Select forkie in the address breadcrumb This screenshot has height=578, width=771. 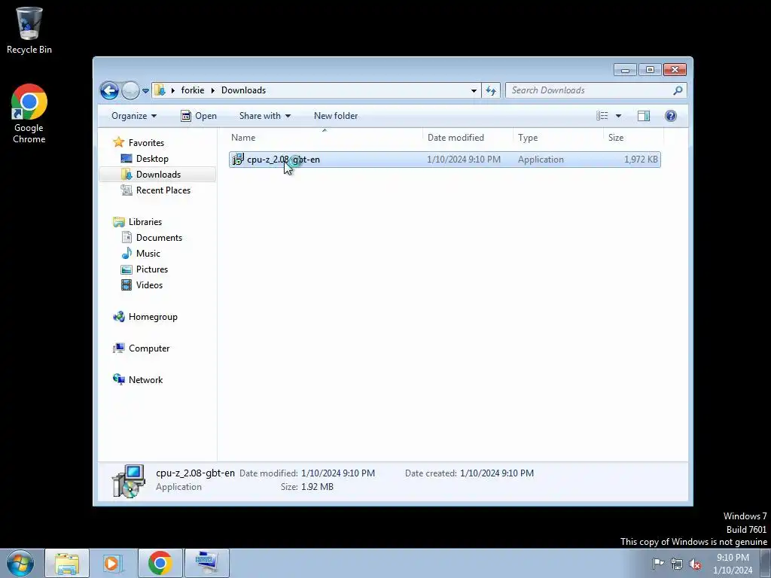click(x=193, y=90)
